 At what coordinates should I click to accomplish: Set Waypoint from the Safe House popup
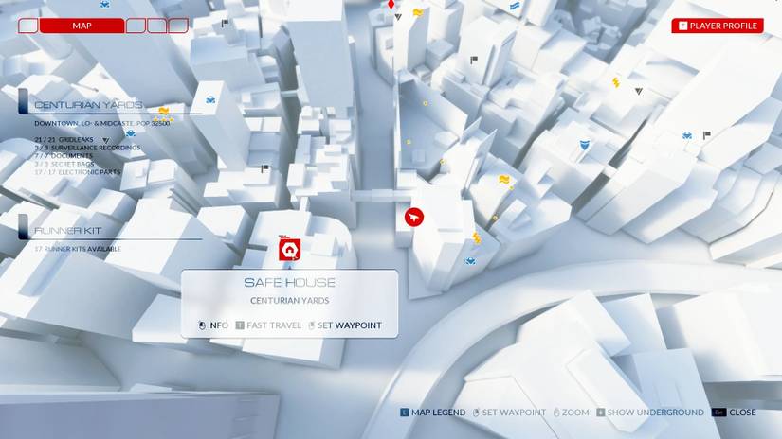coord(345,325)
